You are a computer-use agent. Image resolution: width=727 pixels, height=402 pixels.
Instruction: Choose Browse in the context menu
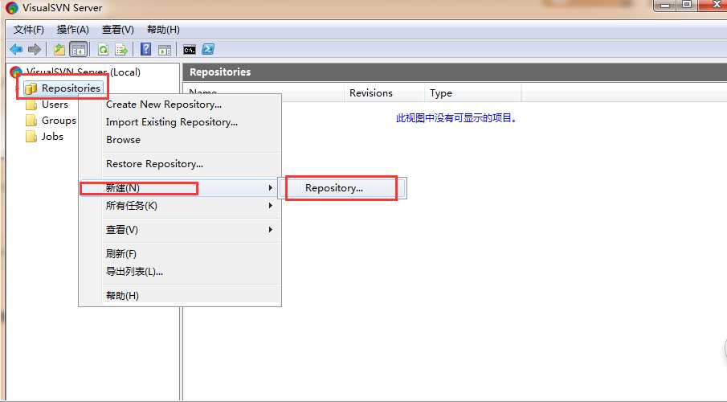click(x=180, y=140)
